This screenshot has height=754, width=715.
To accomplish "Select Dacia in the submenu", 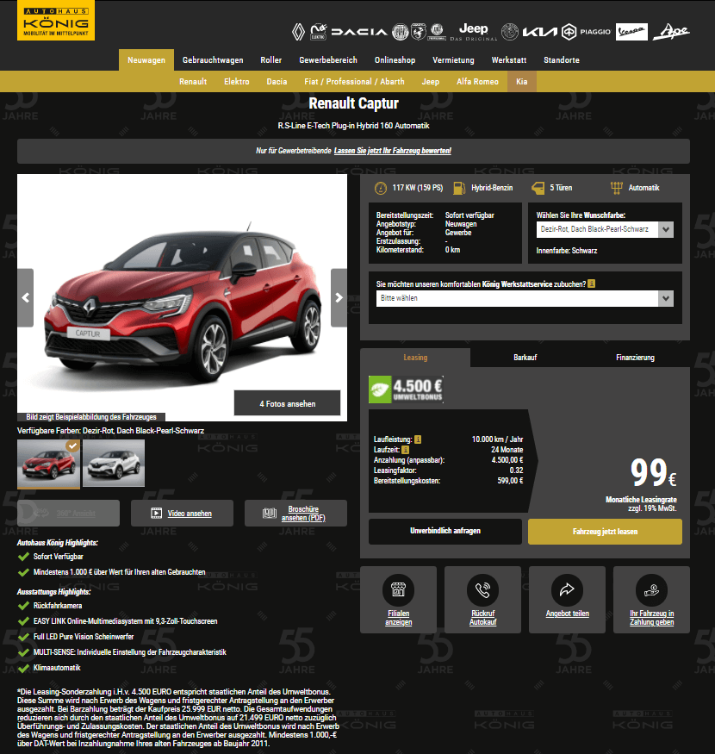I will (277, 82).
